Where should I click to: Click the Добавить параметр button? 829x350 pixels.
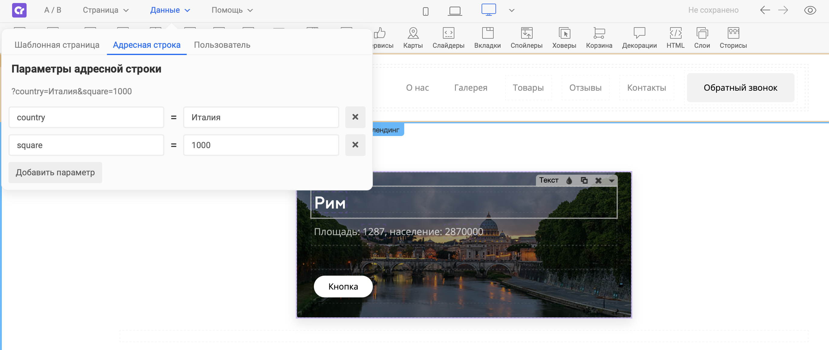click(55, 173)
